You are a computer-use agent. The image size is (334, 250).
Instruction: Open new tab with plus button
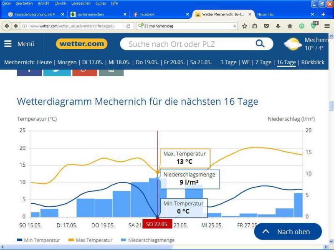tap(323, 14)
